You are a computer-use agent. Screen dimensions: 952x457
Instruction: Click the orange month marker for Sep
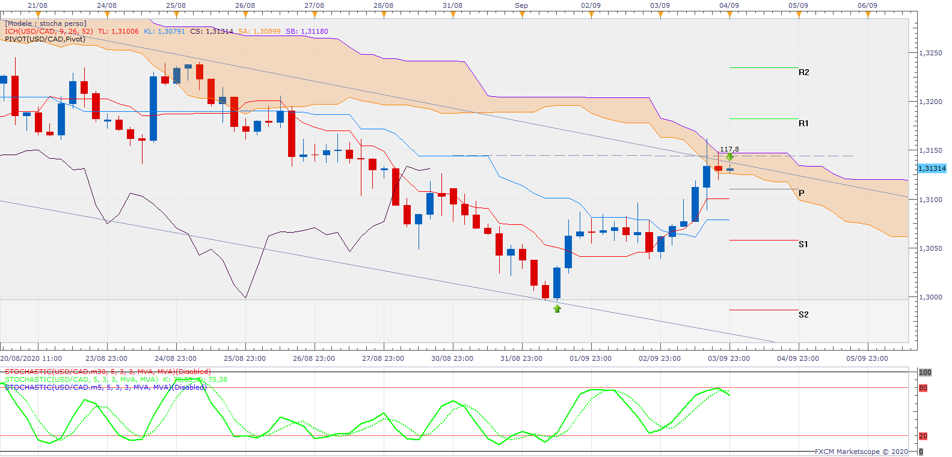522,14
